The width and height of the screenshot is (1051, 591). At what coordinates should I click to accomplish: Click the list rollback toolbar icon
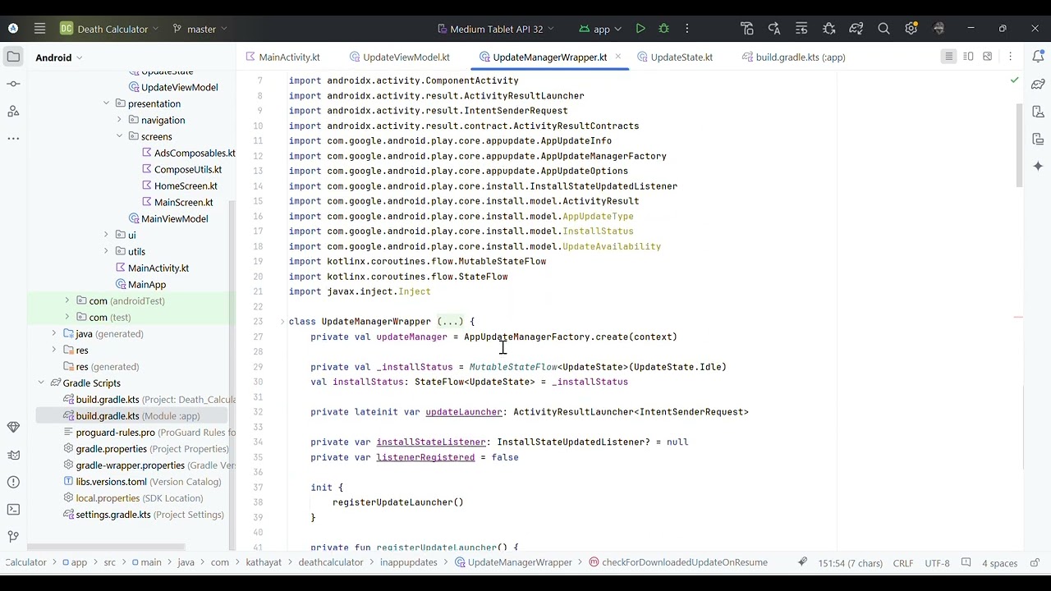[801, 29]
